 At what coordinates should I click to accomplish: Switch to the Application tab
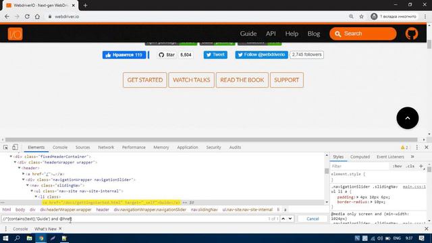coord(188,147)
